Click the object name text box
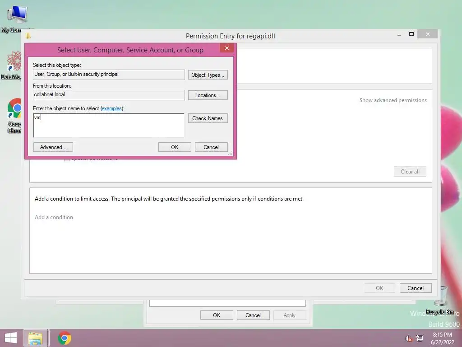462x347 pixels. coord(109,126)
